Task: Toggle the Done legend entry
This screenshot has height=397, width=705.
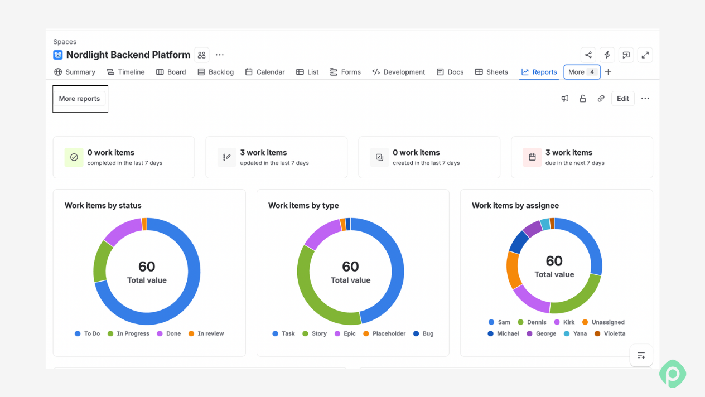Action: (169, 333)
